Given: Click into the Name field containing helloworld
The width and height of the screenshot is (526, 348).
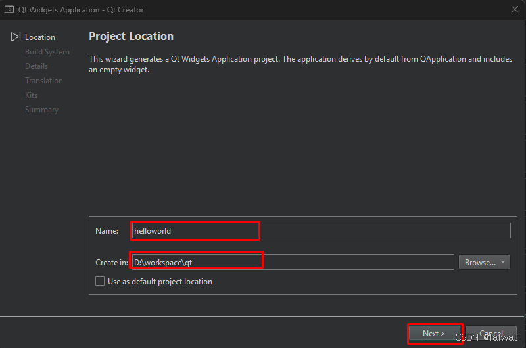Looking at the screenshot, I should [x=322, y=230].
